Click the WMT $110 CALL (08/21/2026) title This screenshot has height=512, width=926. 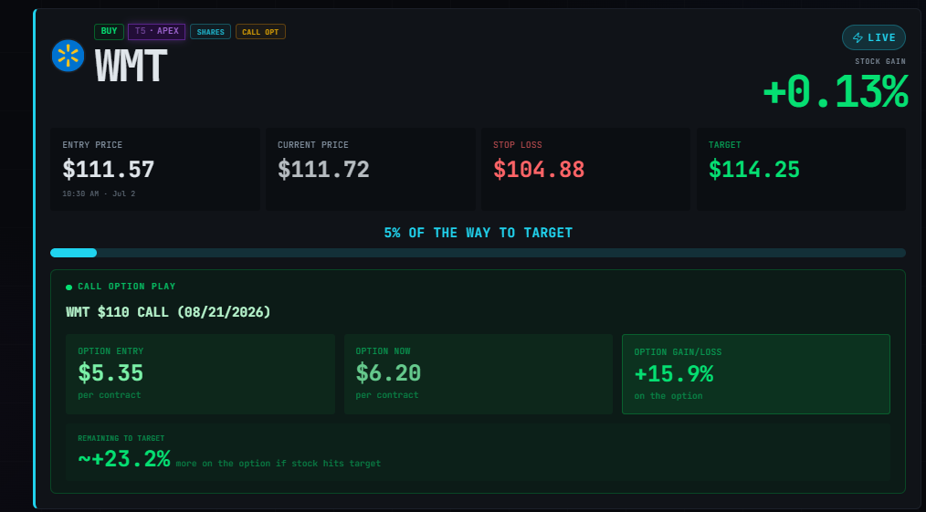pyautogui.click(x=168, y=312)
